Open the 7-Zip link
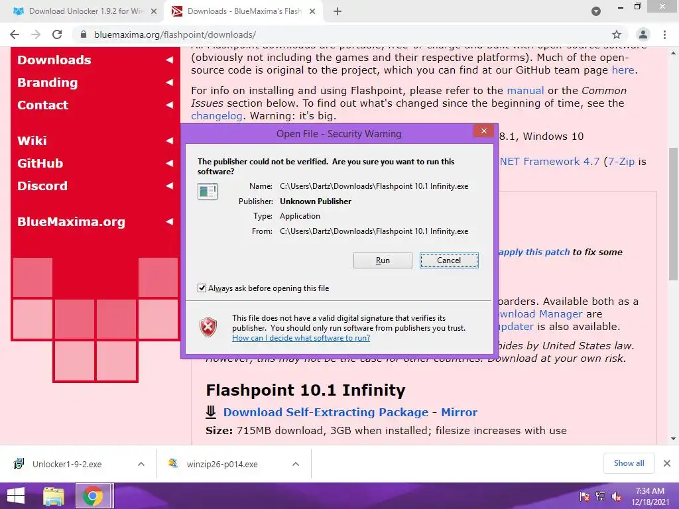 pyautogui.click(x=621, y=162)
